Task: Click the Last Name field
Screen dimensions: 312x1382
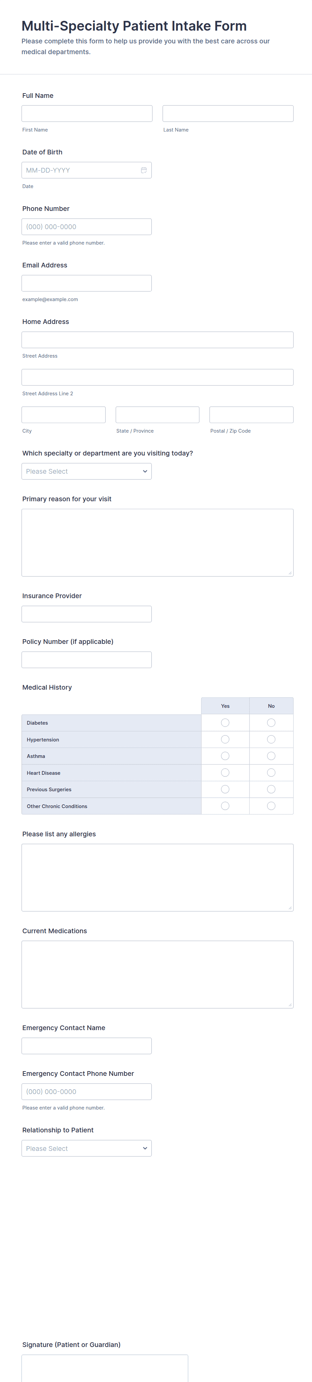Action: click(x=228, y=113)
